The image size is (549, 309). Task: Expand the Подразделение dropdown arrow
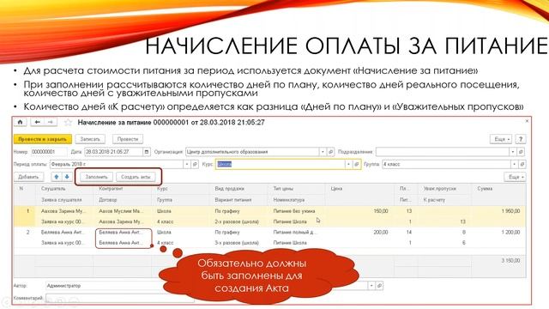(x=513, y=152)
